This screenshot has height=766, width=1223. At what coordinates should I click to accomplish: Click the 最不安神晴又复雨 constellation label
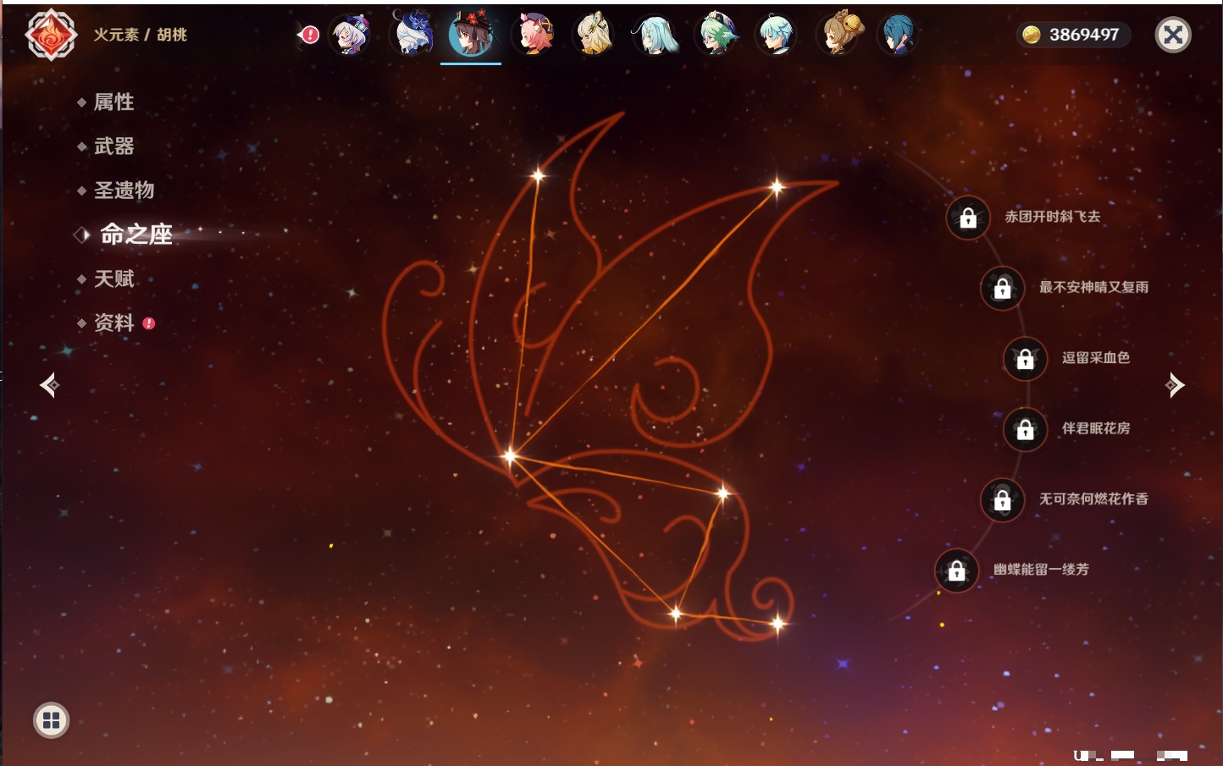coord(1093,287)
